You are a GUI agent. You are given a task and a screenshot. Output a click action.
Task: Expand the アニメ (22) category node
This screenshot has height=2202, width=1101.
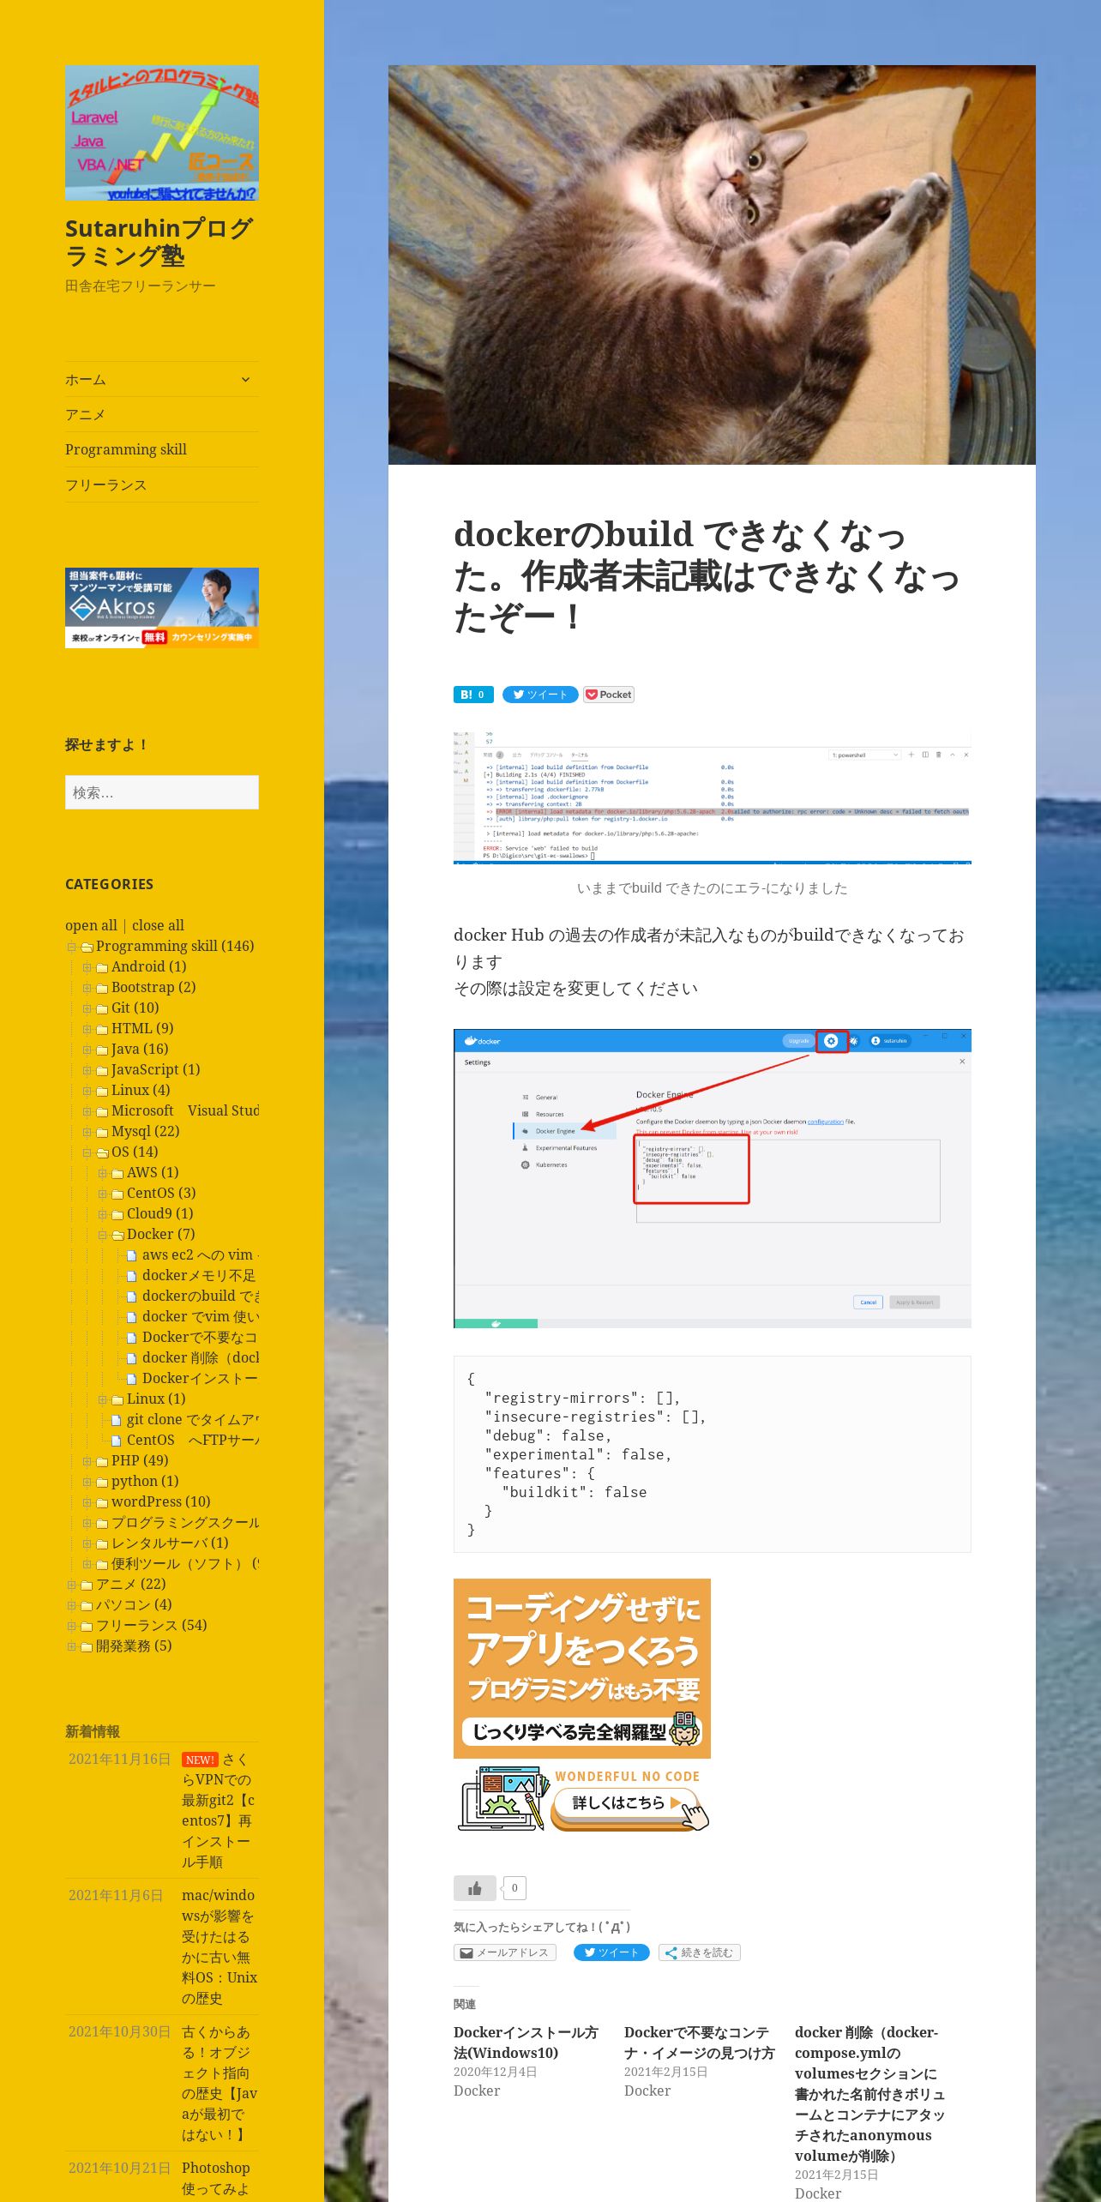[x=72, y=1585]
